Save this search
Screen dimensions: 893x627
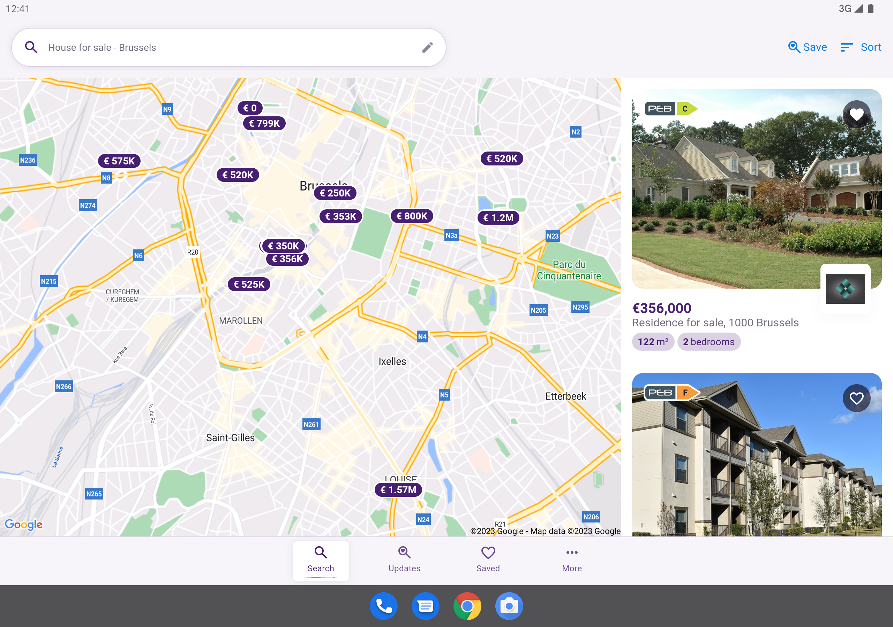pyautogui.click(x=808, y=47)
